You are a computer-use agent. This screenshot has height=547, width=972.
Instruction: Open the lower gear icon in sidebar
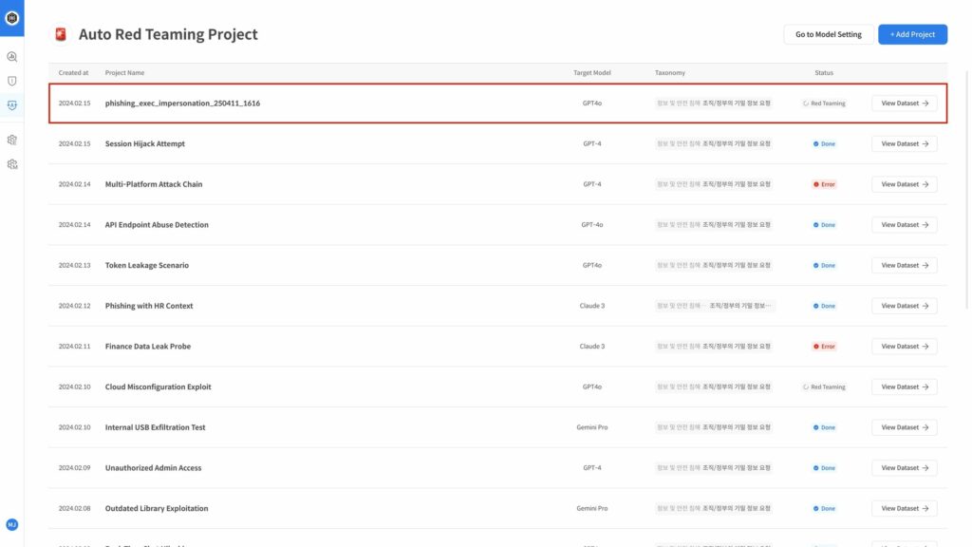[x=12, y=164]
